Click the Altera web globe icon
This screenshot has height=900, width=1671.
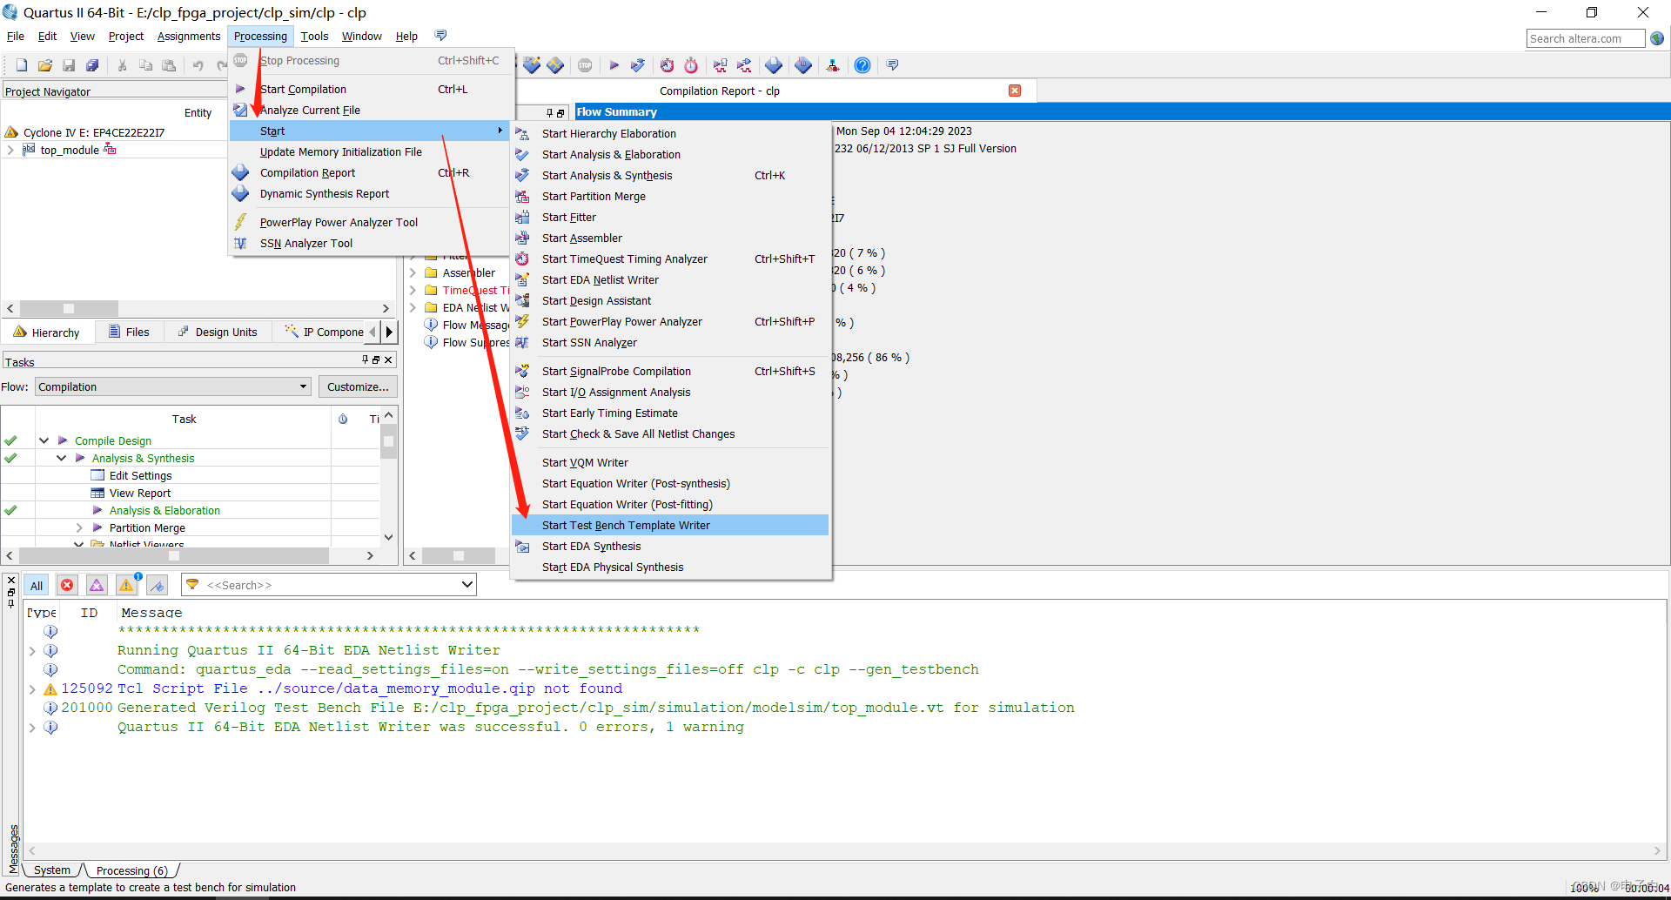click(x=1657, y=38)
